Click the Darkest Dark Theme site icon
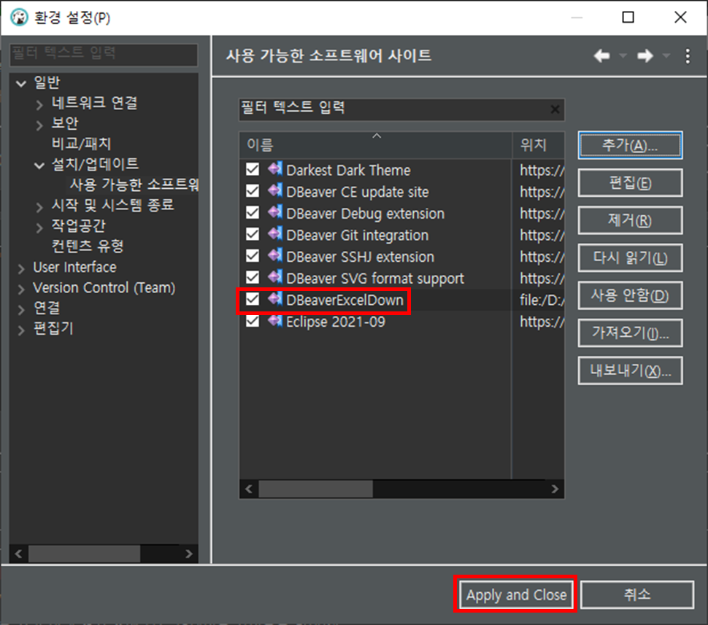Image resolution: width=708 pixels, height=625 pixels. [x=275, y=169]
